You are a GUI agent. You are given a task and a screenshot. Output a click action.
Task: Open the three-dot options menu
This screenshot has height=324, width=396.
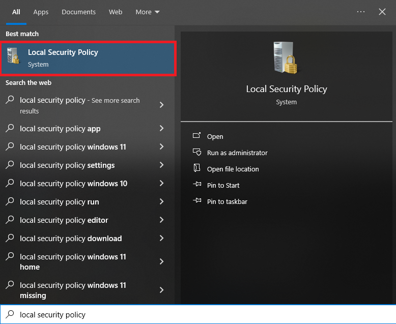pos(361,12)
